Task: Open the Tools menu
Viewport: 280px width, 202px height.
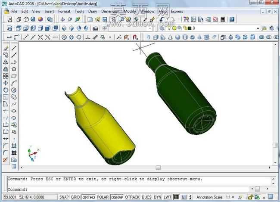Action: [79, 12]
